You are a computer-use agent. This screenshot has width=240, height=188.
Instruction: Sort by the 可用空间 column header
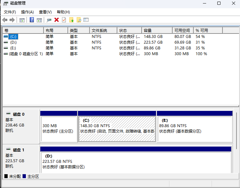coord(183,30)
